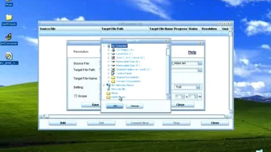Click the second Scope time spinner
This screenshot has width=271, height=152.
(196, 97)
